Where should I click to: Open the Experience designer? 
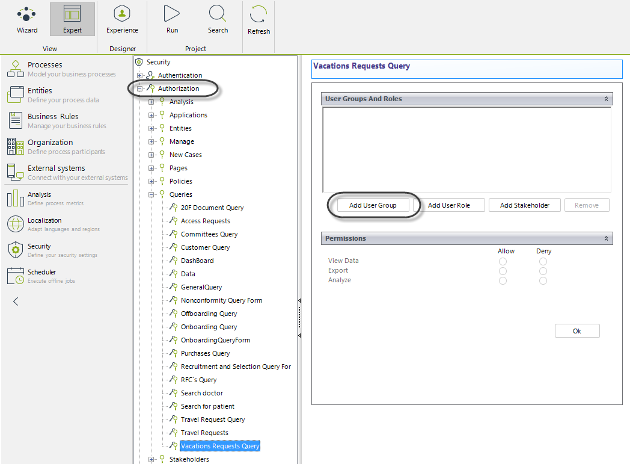[x=122, y=19]
